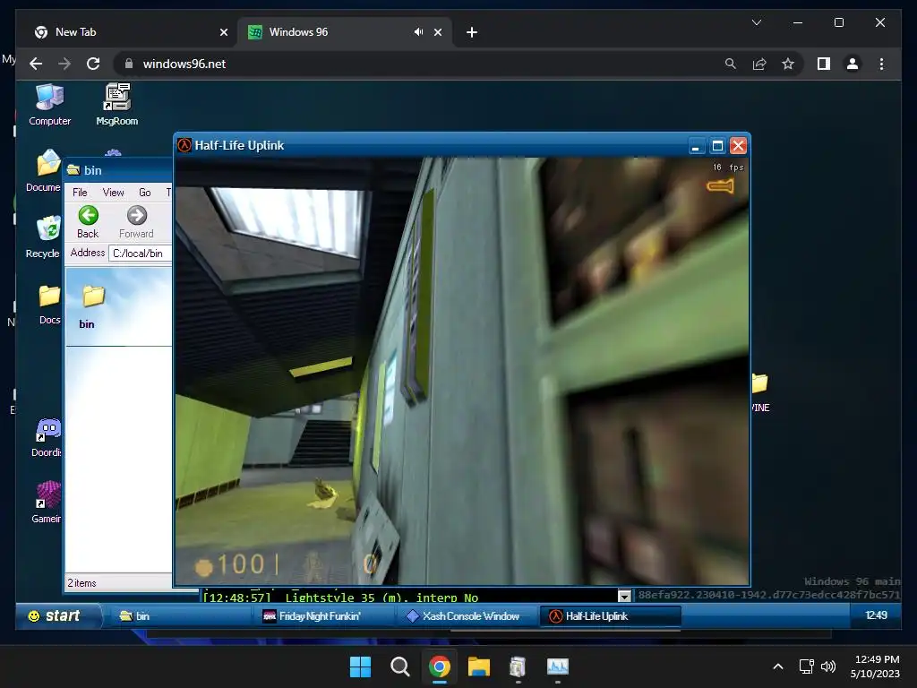
Task: Mute the Windows 96 tab audio
Action: (x=418, y=32)
